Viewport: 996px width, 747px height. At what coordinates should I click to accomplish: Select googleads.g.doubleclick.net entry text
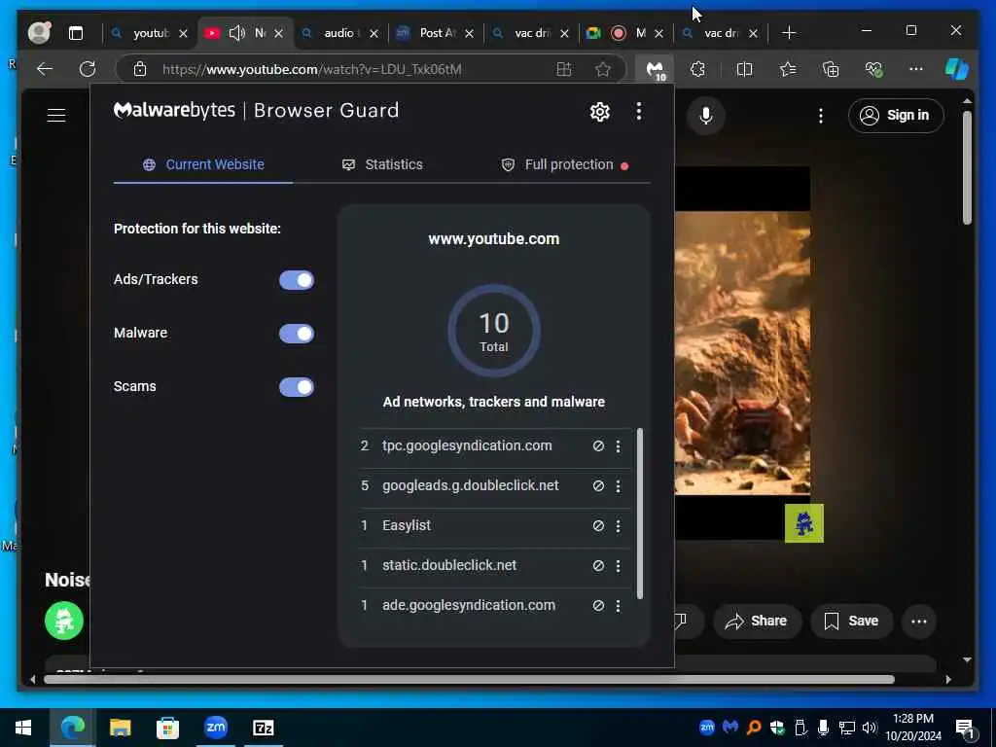(x=470, y=485)
